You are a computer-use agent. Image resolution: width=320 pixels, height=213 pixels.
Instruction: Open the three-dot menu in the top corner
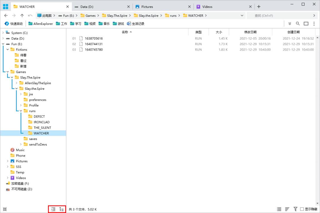point(314,23)
